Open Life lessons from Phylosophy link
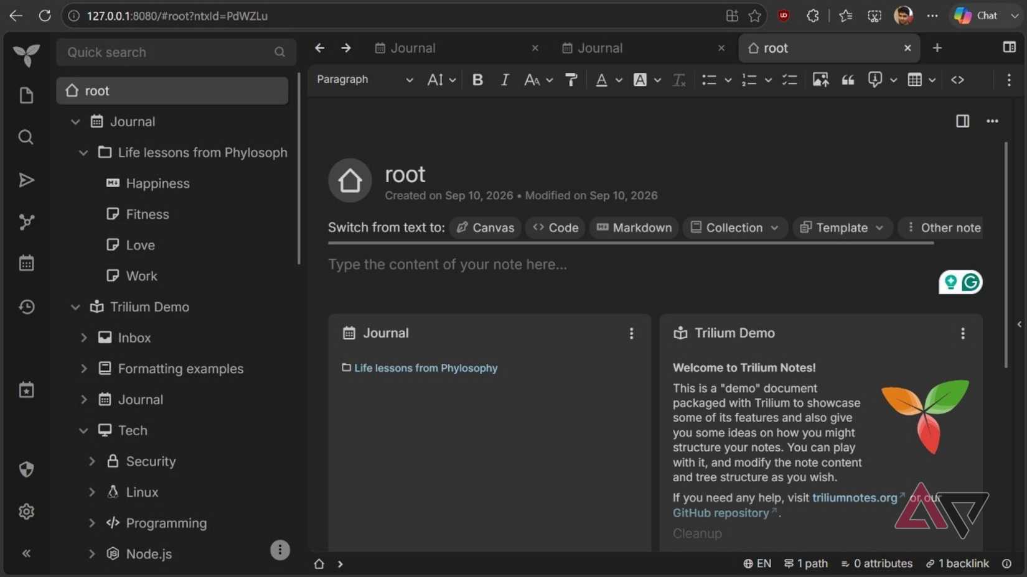The width and height of the screenshot is (1027, 577). [x=426, y=368]
